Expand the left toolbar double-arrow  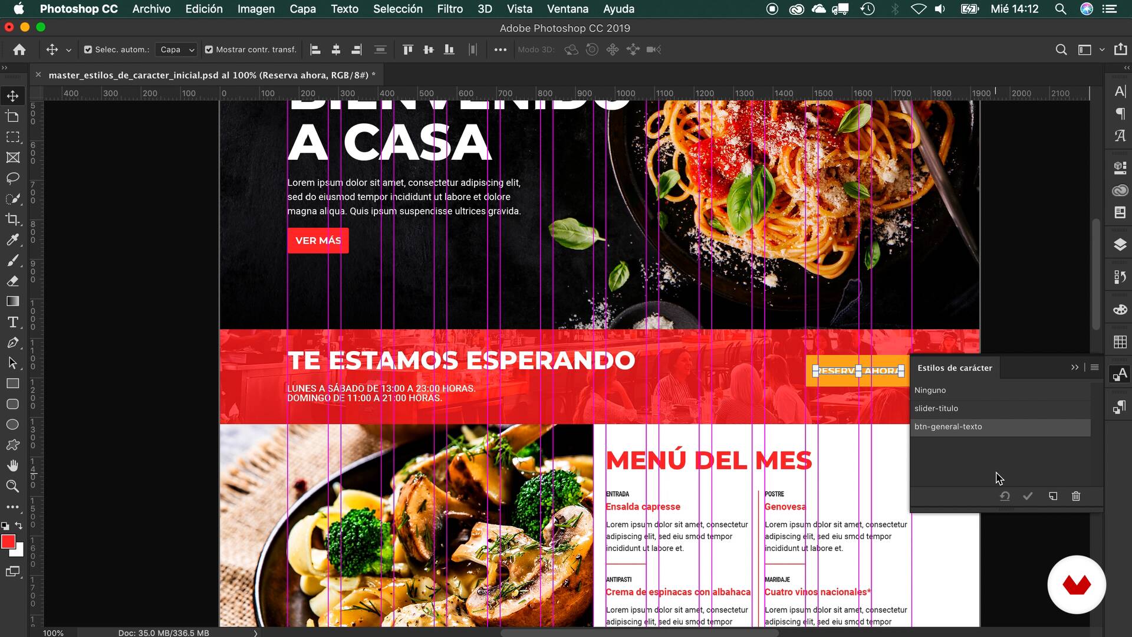pos(5,68)
